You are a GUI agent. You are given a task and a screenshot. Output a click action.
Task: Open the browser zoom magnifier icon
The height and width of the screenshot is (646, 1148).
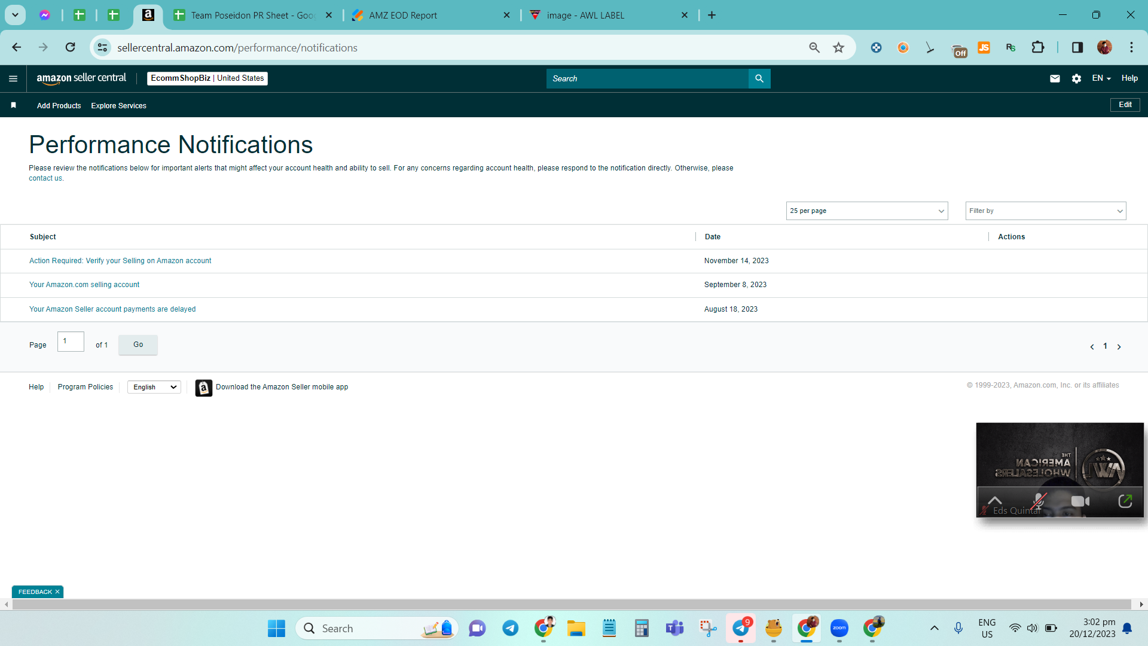point(814,47)
